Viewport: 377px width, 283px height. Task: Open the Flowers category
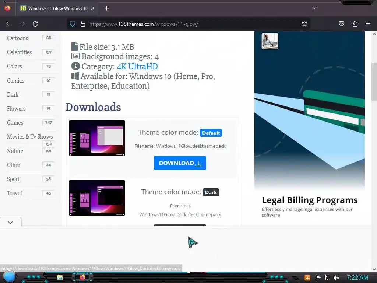pyautogui.click(x=16, y=109)
